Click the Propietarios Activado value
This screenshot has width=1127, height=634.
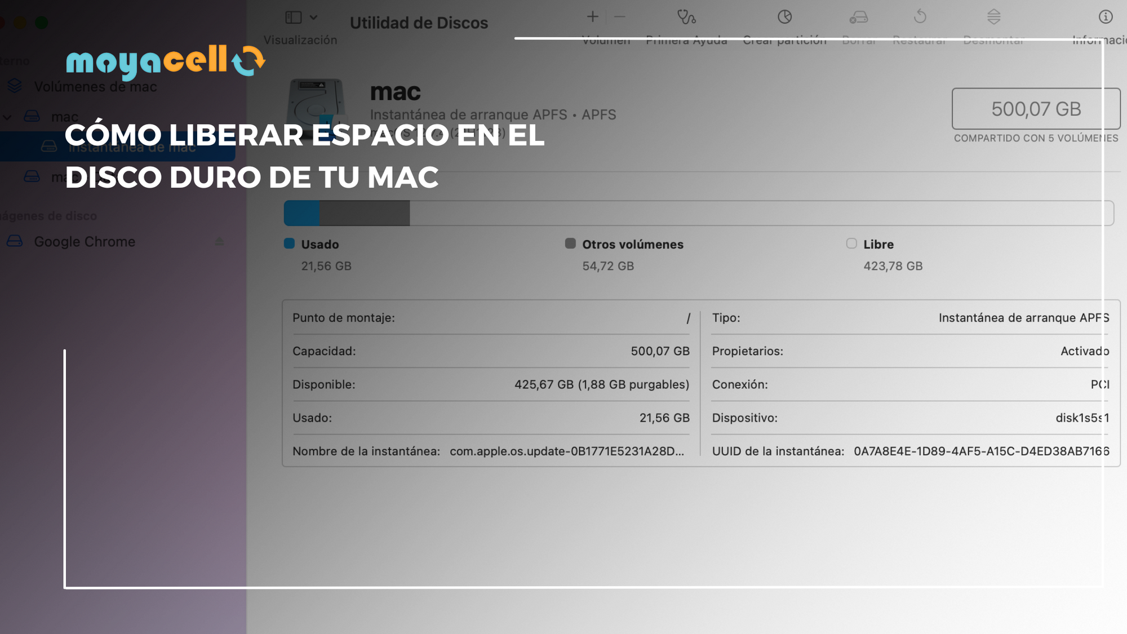(x=1085, y=351)
